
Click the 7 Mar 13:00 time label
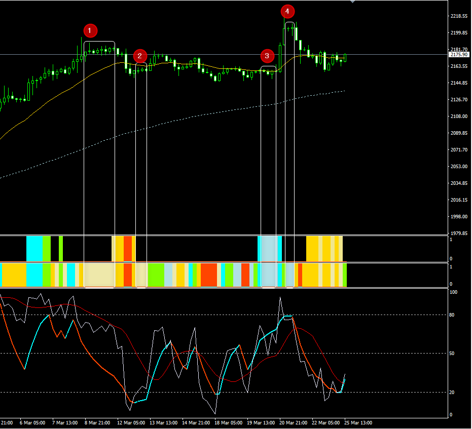pyautogui.click(x=65, y=423)
